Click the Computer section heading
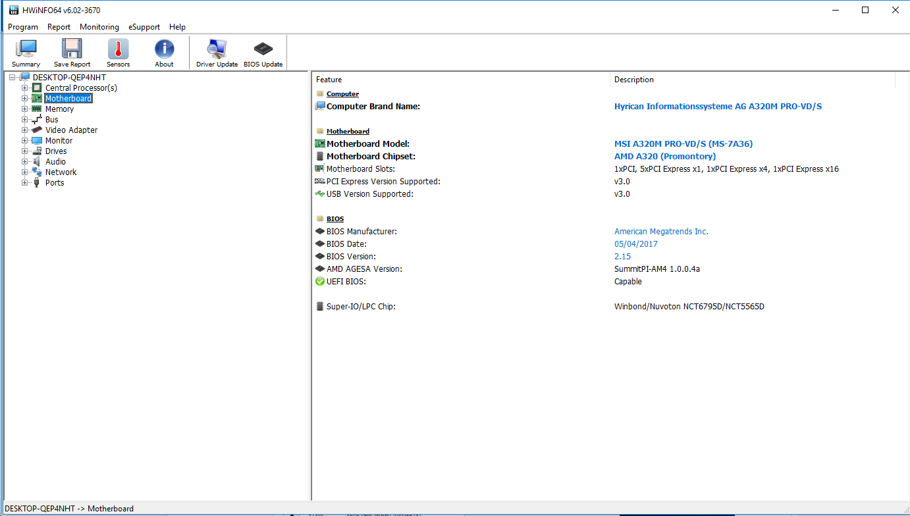 [x=342, y=94]
